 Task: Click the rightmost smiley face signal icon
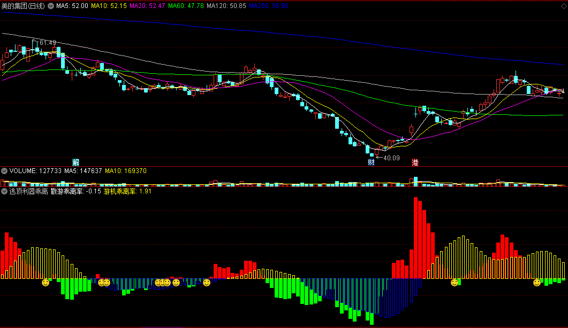tap(537, 283)
